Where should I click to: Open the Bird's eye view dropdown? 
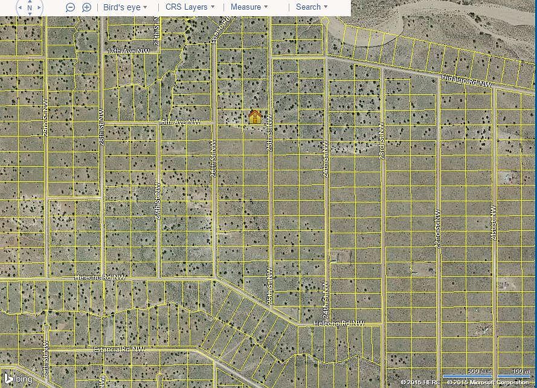coord(126,7)
